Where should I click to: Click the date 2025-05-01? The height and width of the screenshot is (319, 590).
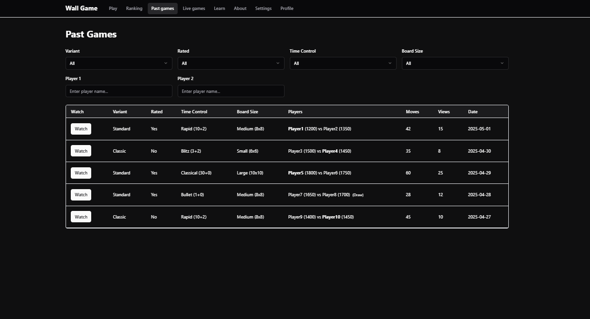(479, 129)
